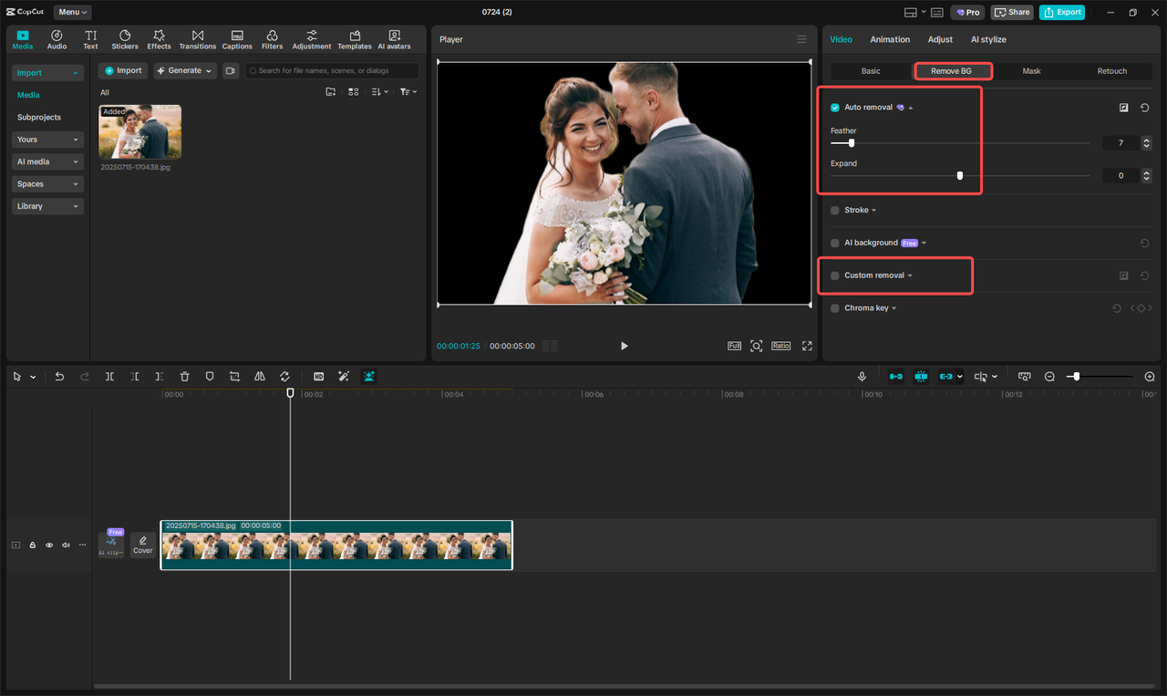Click the Zoom out magnifier above the timeline

pyautogui.click(x=1049, y=376)
